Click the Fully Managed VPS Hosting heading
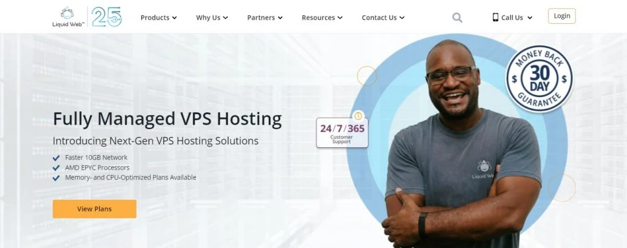Image resolution: width=627 pixels, height=248 pixels. [x=167, y=119]
